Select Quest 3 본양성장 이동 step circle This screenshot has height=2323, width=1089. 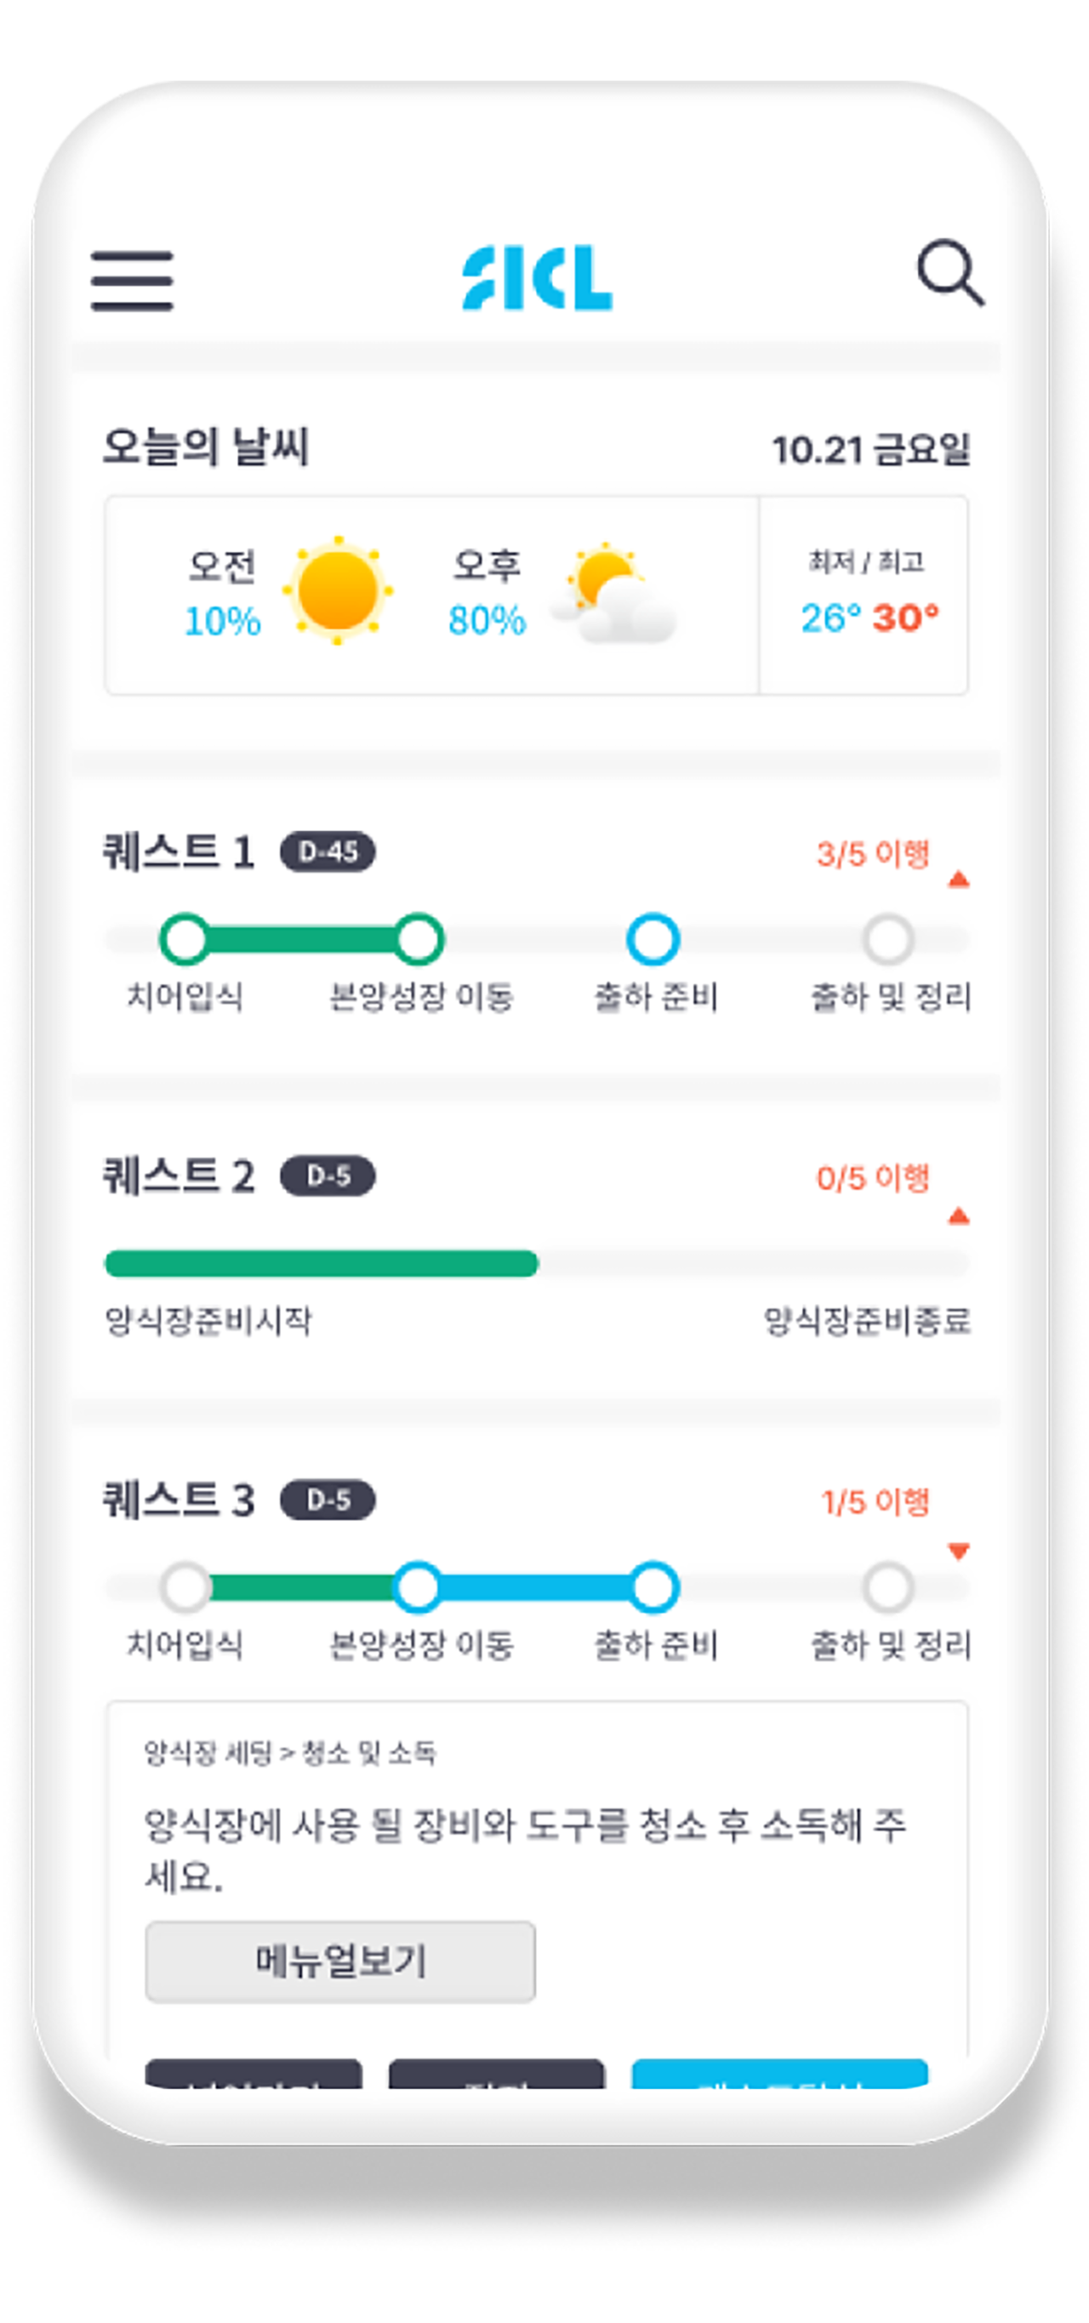(418, 1588)
